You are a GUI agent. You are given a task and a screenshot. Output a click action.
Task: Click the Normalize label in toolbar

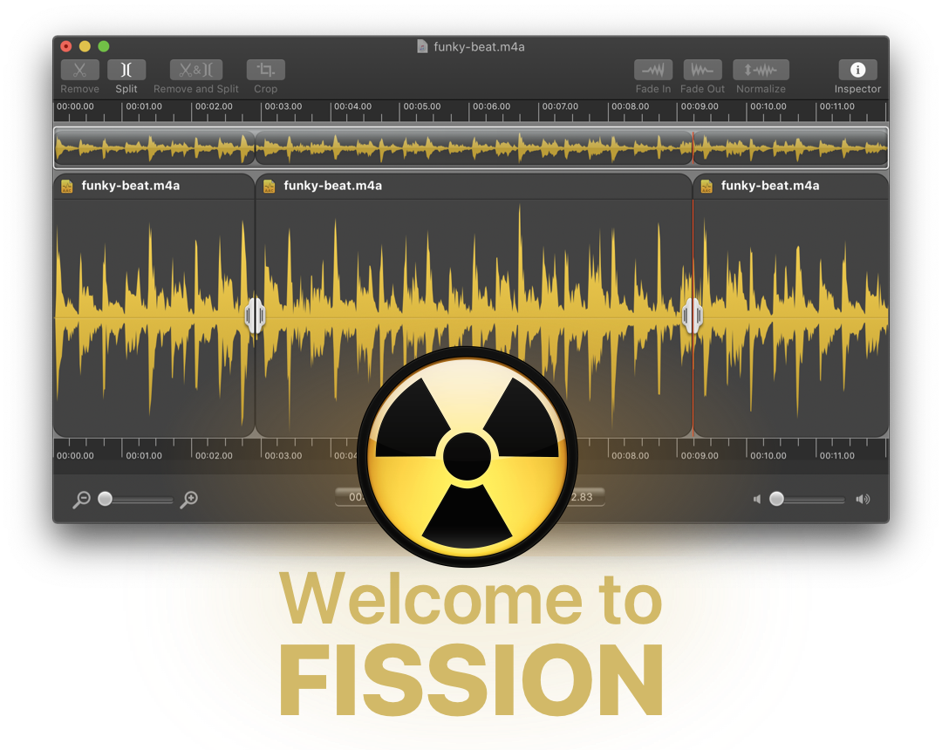pos(761,89)
